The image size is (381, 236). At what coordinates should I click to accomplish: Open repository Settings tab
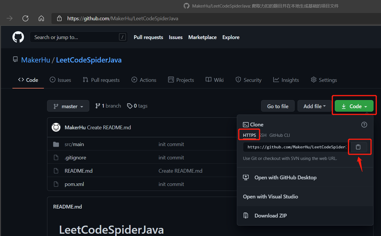coord(324,80)
